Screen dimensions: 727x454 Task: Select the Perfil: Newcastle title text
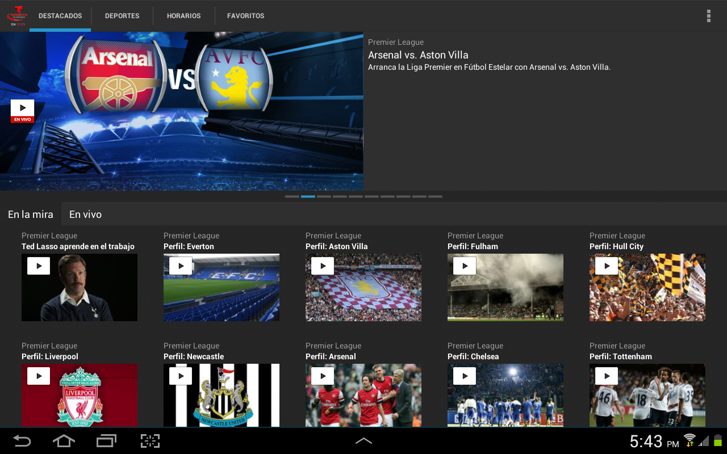tap(194, 356)
